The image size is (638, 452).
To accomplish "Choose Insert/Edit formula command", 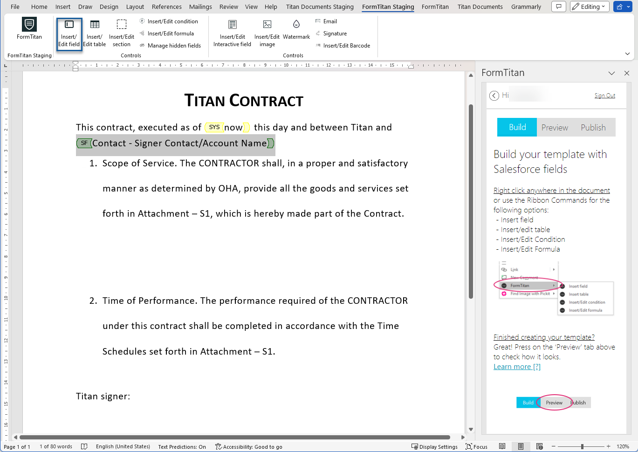I will click(x=166, y=34).
